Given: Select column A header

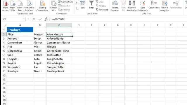Looking at the screenshot, I should (20, 25).
